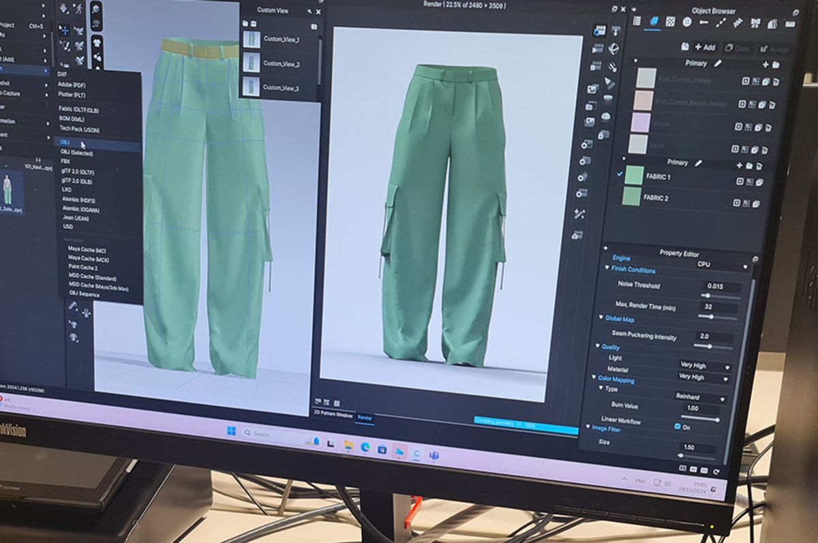This screenshot has height=543, width=818.
Task: Switch to the Render tab
Action: 365,418
